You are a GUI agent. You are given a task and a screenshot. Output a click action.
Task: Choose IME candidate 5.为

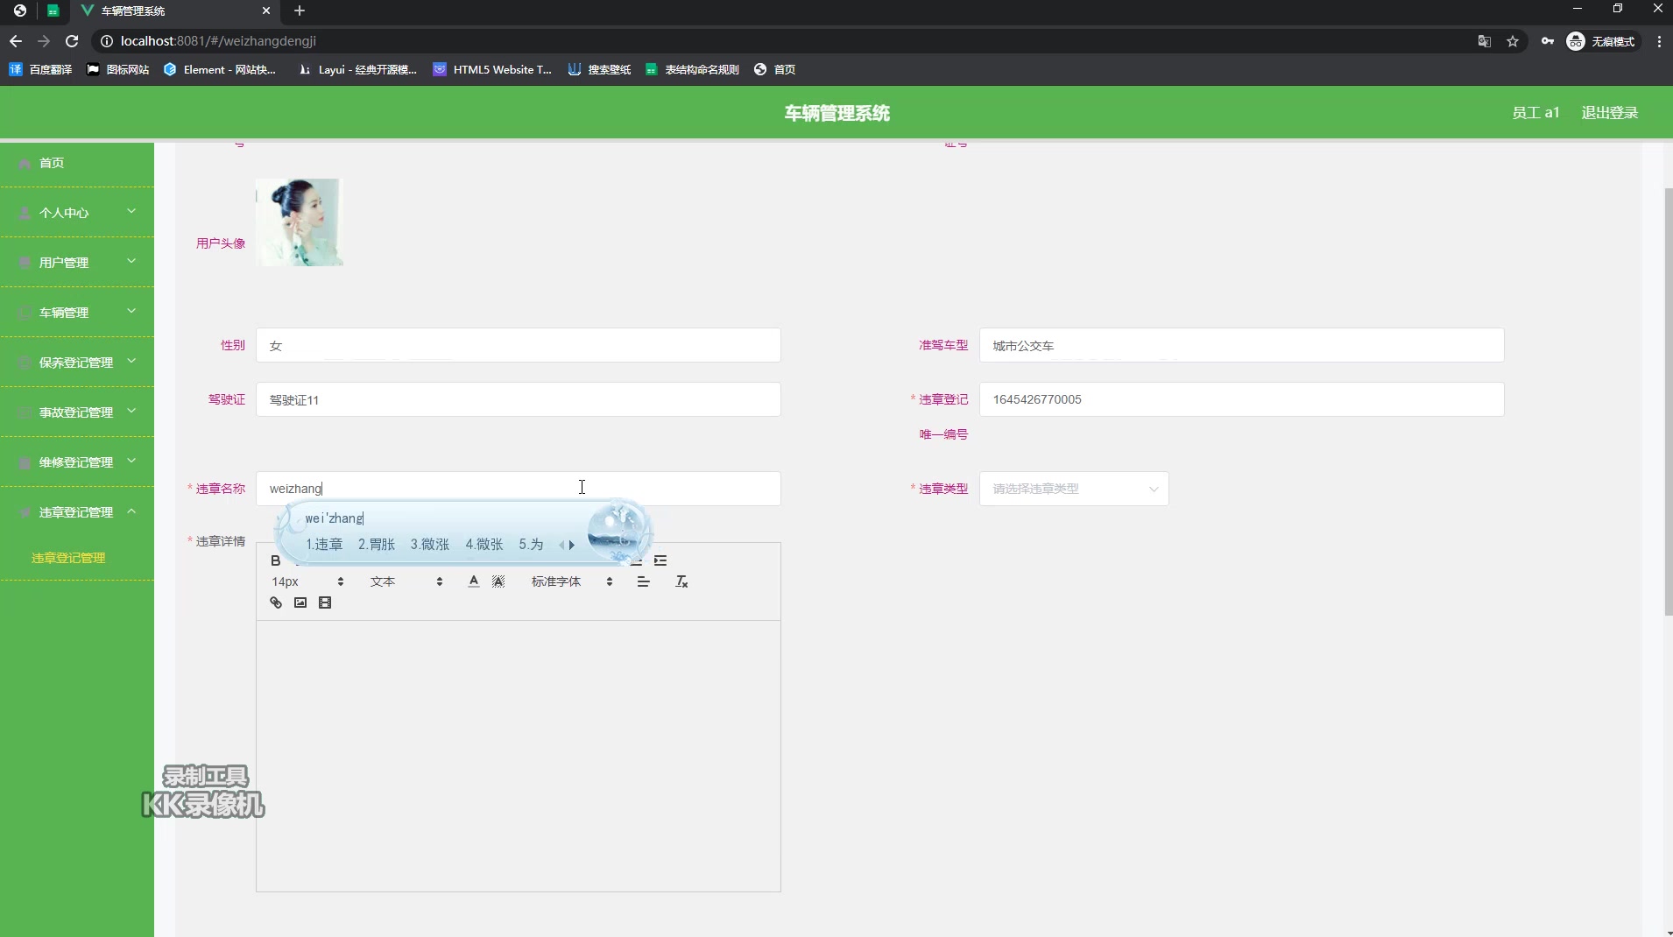pos(531,545)
